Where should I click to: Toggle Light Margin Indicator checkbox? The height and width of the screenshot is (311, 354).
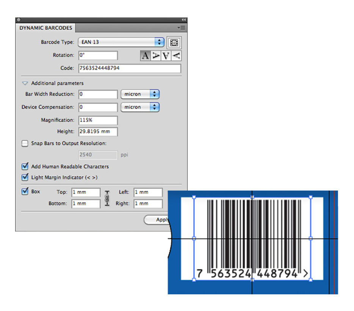tap(25, 177)
